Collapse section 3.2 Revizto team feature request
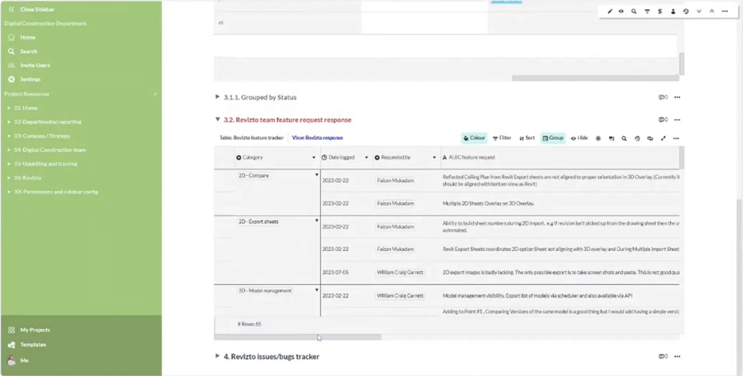Image resolution: width=743 pixels, height=376 pixels. tap(217, 119)
